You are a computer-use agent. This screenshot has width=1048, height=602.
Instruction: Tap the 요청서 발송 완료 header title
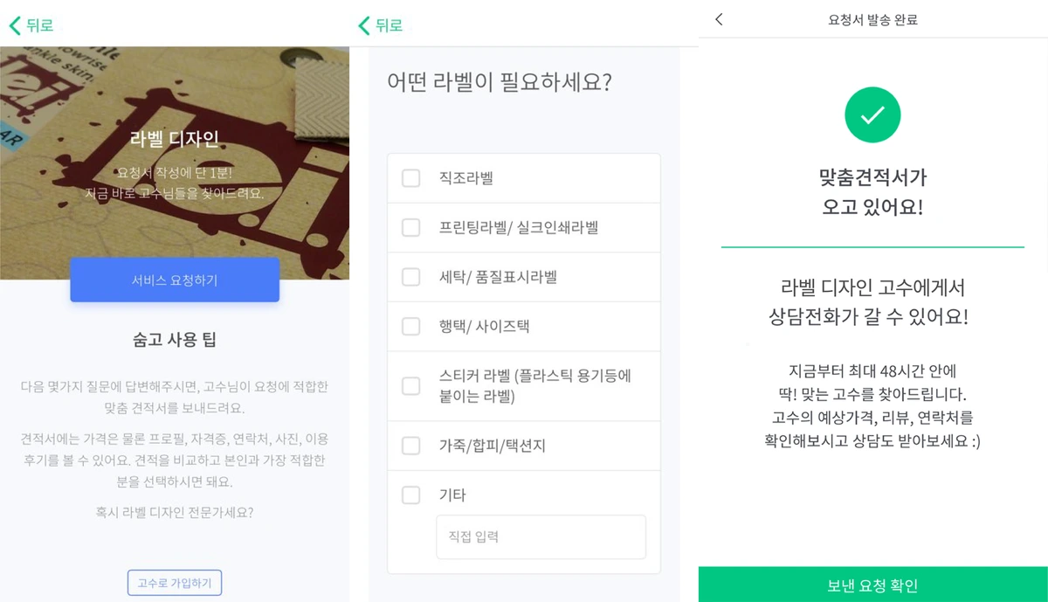(872, 19)
